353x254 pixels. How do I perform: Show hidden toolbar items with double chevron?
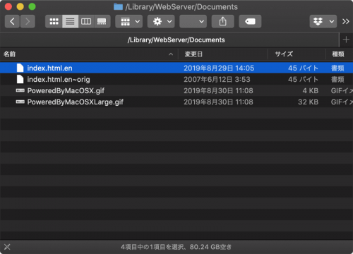coord(346,22)
